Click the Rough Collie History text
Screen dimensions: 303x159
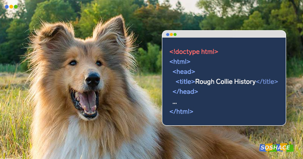[226, 82]
